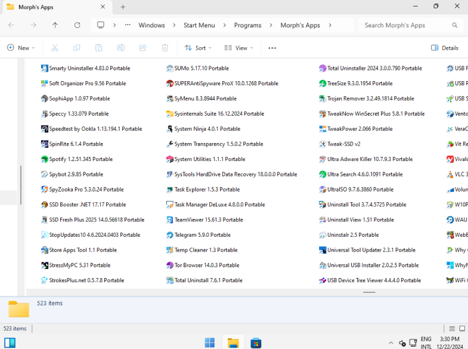Open TweakPower 2.066 Portable icon

click(323, 129)
